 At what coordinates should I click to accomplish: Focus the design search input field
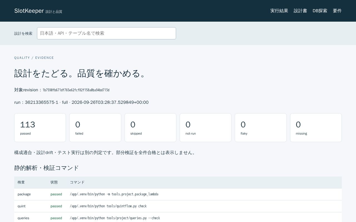(x=107, y=33)
